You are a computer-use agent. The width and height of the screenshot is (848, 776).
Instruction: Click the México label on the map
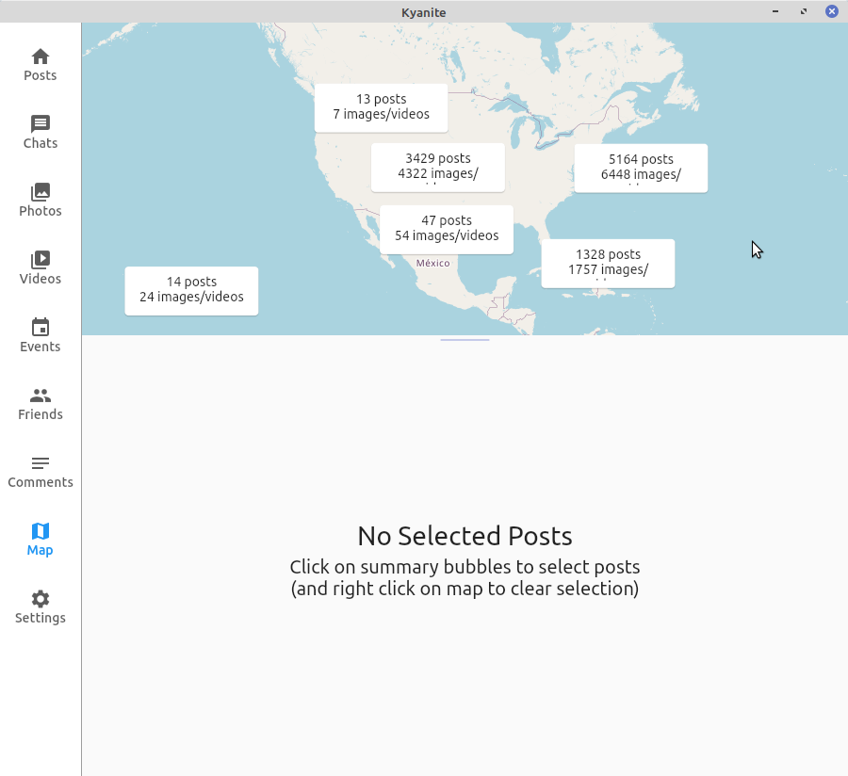click(433, 264)
